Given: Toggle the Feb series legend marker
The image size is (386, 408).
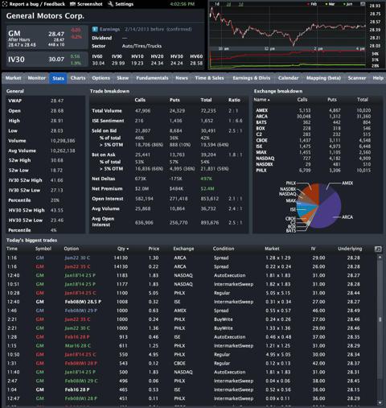Looking at the screenshot, I should 309,4.
